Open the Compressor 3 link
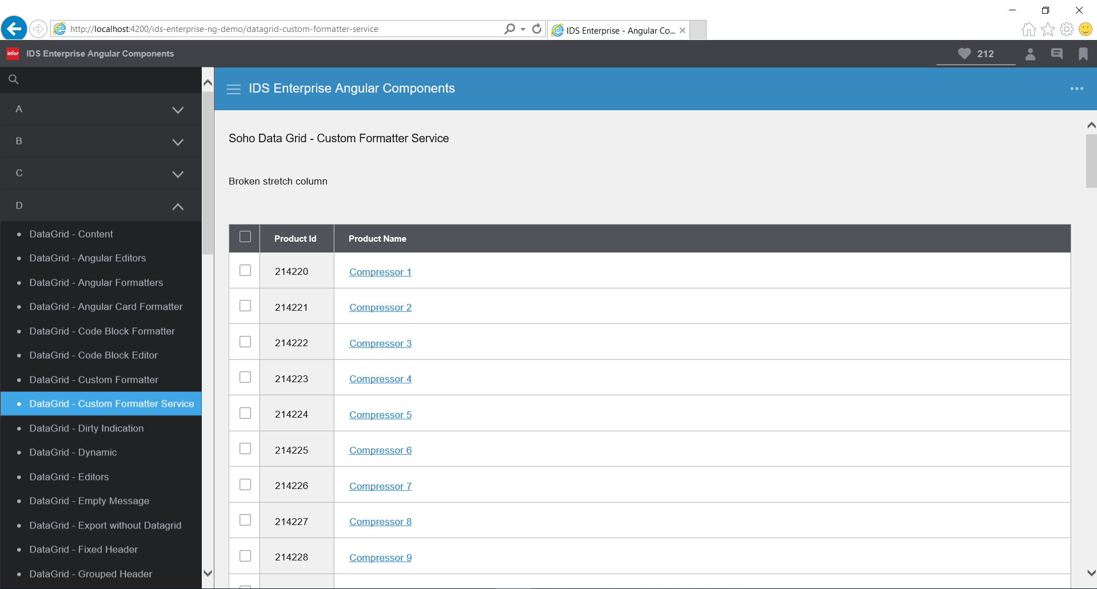The width and height of the screenshot is (1097, 589). pos(380,343)
